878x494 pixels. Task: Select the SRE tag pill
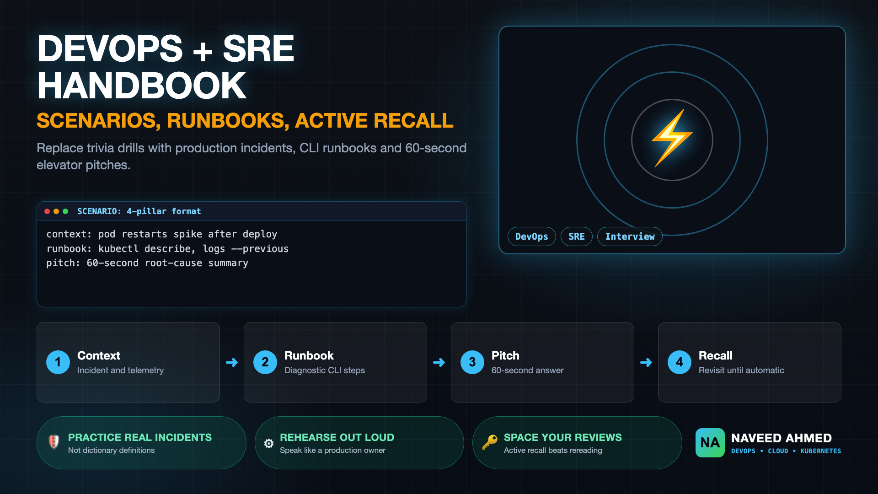[x=576, y=236]
